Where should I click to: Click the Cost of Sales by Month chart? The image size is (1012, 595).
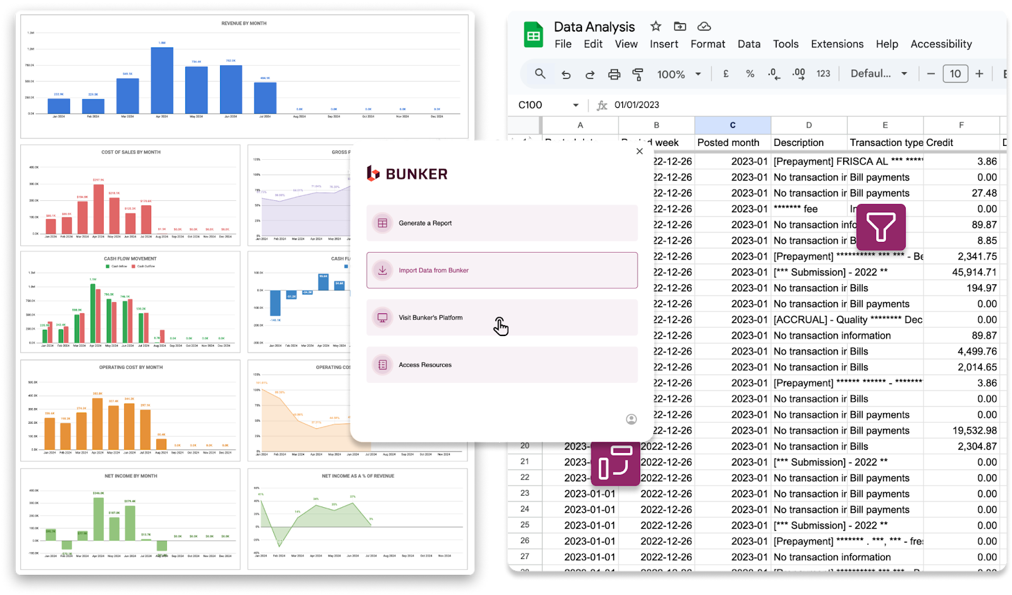click(x=130, y=196)
